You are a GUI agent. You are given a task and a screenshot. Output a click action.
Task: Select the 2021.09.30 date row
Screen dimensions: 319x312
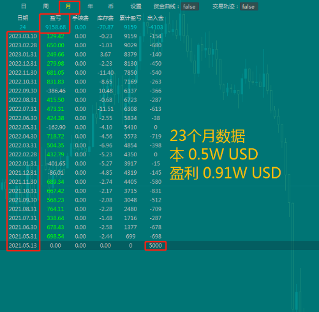[x=23, y=200]
